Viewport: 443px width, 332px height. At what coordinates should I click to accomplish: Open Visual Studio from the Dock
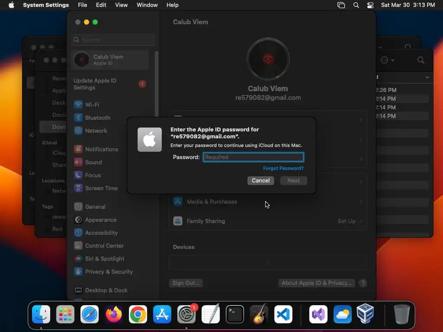click(x=318, y=314)
